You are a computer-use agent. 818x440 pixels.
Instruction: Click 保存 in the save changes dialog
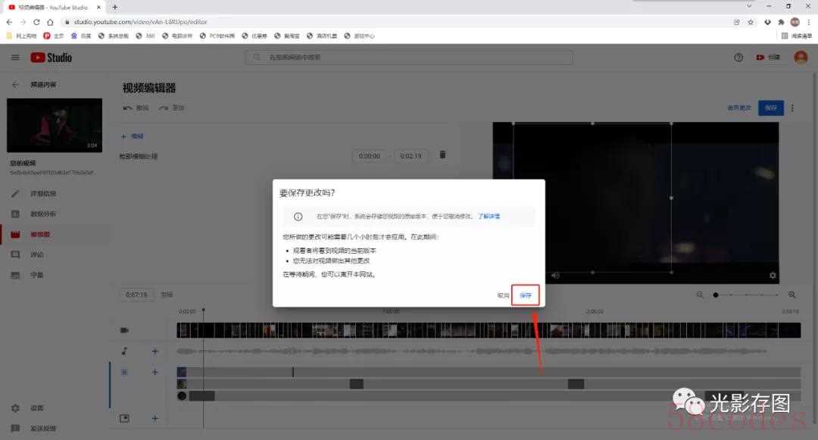tap(526, 295)
